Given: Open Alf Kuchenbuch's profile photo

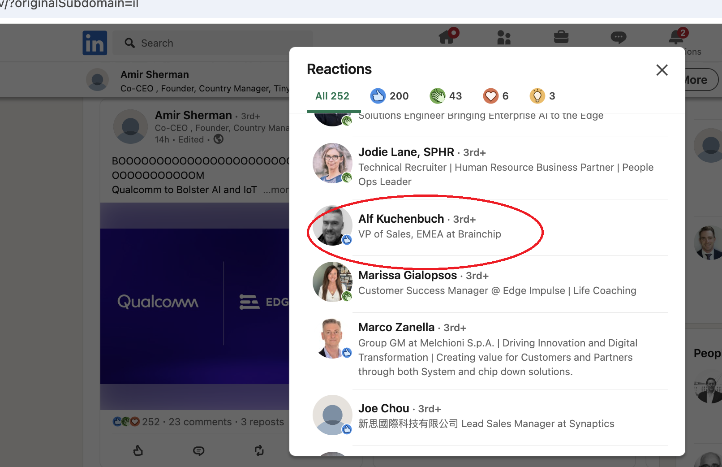Looking at the screenshot, I should [x=332, y=226].
